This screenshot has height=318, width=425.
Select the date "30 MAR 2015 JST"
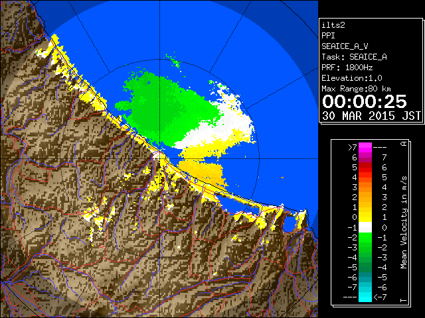coord(371,116)
